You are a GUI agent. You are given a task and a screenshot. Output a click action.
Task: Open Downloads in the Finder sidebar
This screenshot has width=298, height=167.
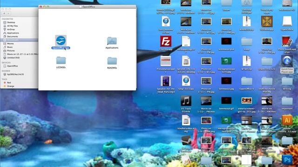(x=13, y=40)
